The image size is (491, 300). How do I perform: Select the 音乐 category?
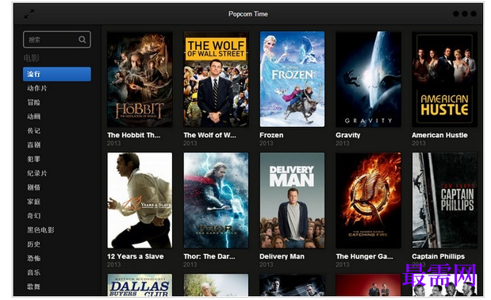[33, 272]
